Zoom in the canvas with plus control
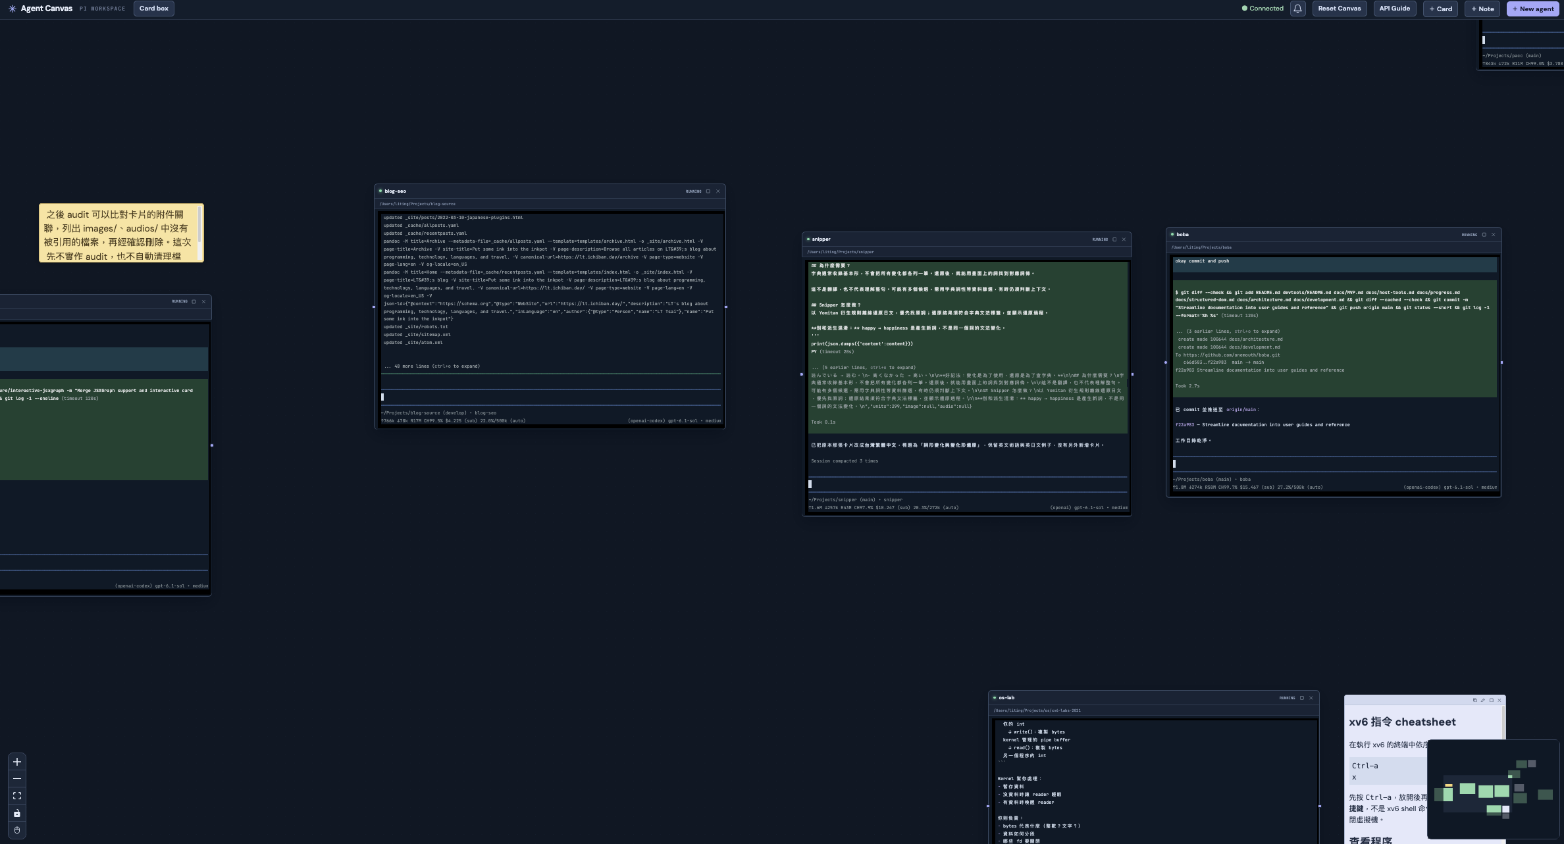The height and width of the screenshot is (844, 1564). click(17, 762)
